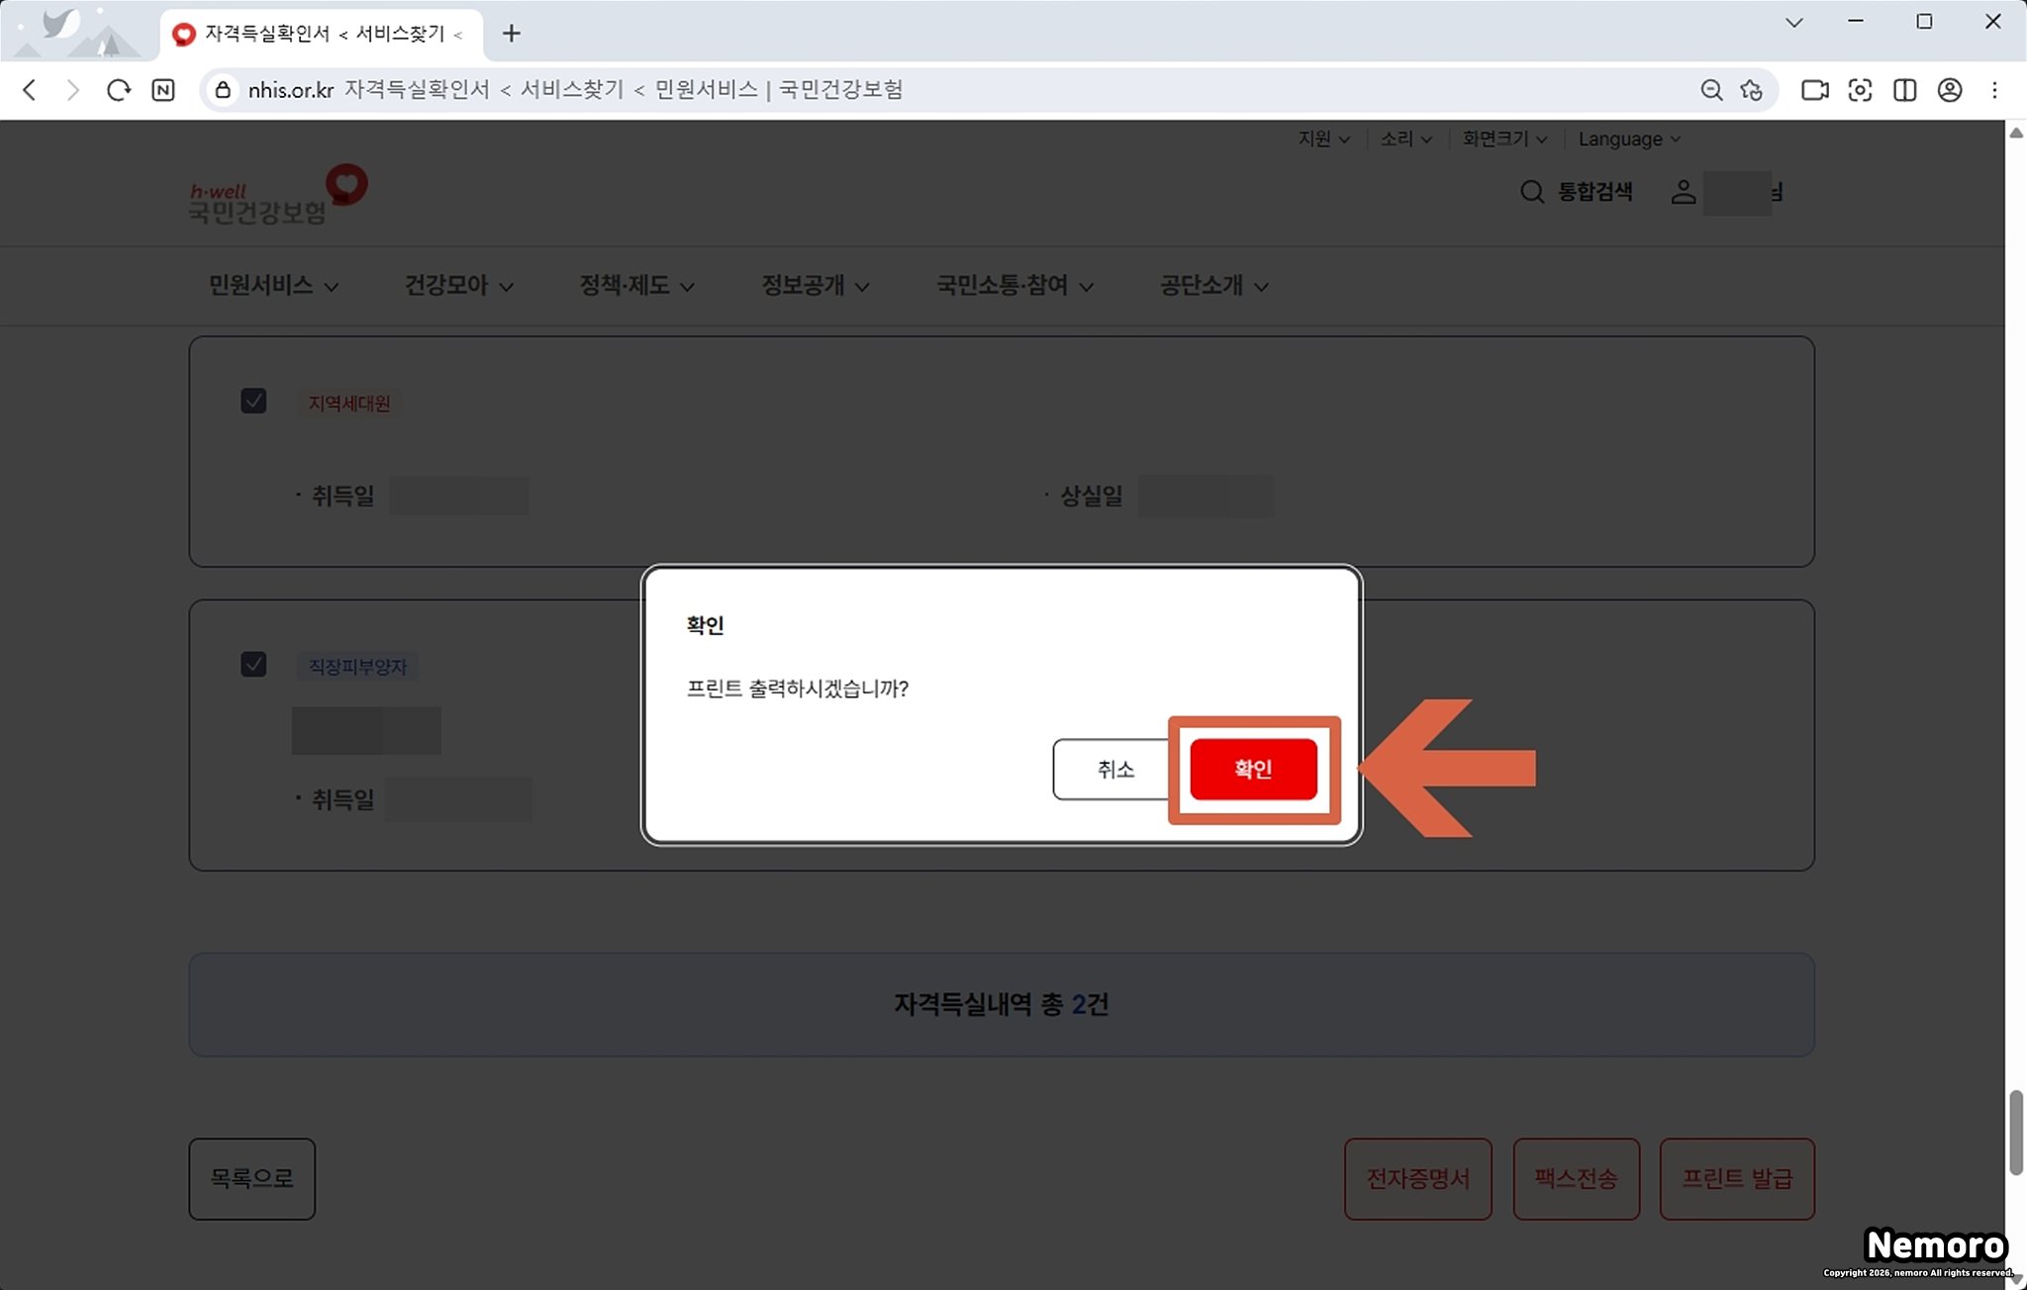Expand the 화면크기 dropdown
The height and width of the screenshot is (1290, 2027).
click(x=1503, y=139)
